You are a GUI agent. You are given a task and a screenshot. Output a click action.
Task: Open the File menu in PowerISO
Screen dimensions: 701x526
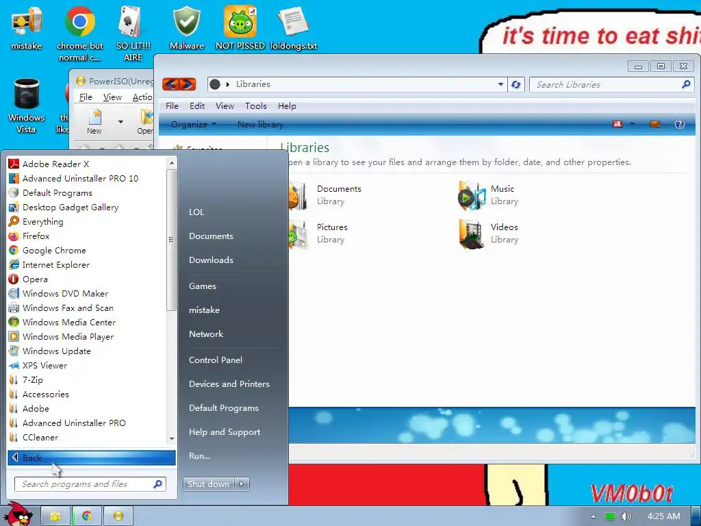click(86, 97)
